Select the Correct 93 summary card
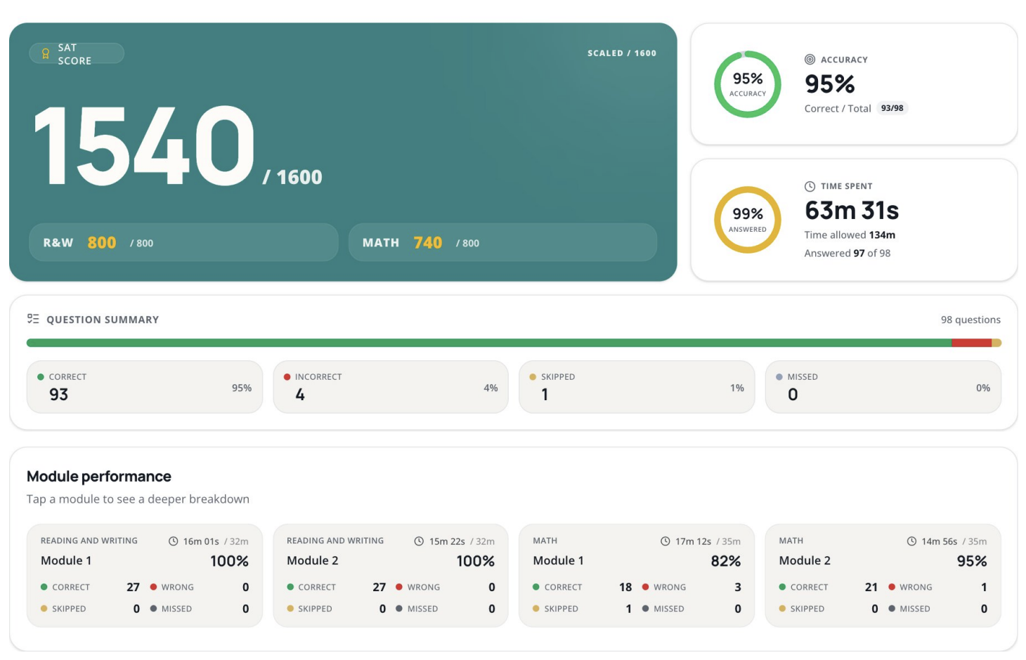This screenshot has width=1026, height=660. [145, 387]
